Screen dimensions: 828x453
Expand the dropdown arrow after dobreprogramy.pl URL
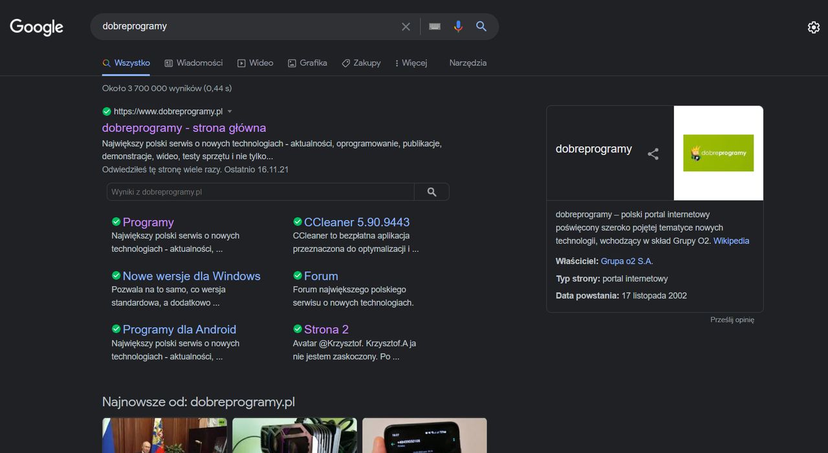[x=230, y=112]
